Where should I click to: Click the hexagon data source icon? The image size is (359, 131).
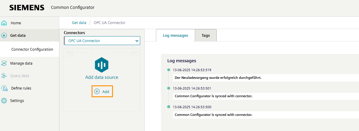pyautogui.click(x=102, y=65)
